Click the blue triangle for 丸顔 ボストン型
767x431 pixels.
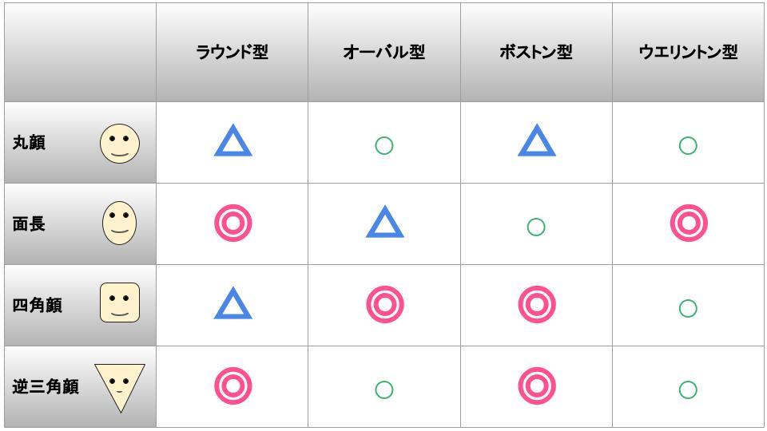[536, 141]
